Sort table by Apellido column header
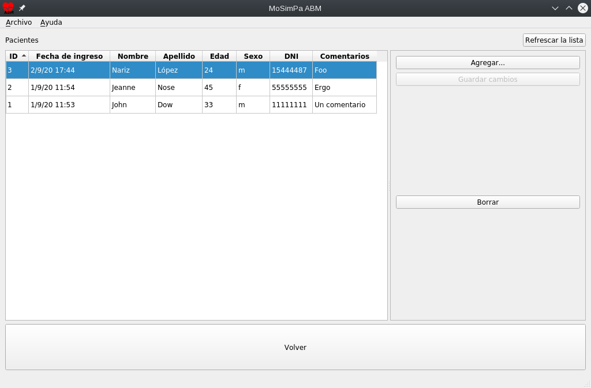This screenshot has height=388, width=591. click(179, 56)
